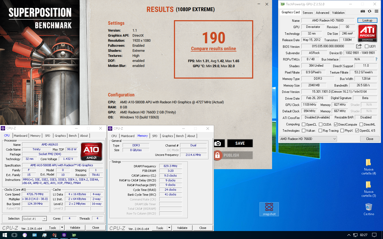The width and height of the screenshot is (383, 239).
Task: Open the Nuova cartella (4) folder
Action: click(x=368, y=167)
